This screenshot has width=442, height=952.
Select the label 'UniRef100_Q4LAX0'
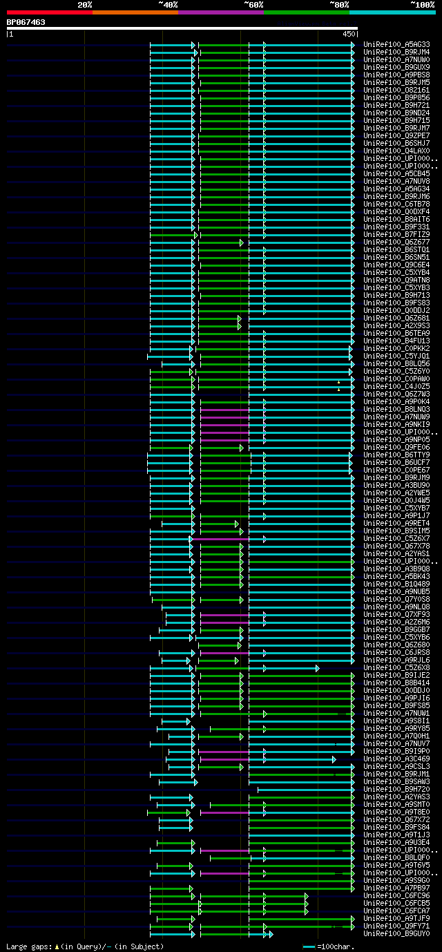396,151
